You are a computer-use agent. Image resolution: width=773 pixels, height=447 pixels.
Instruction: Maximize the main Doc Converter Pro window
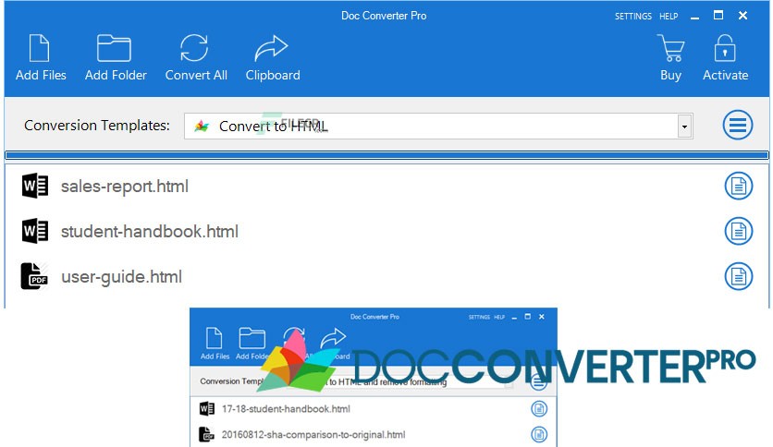[x=718, y=16]
